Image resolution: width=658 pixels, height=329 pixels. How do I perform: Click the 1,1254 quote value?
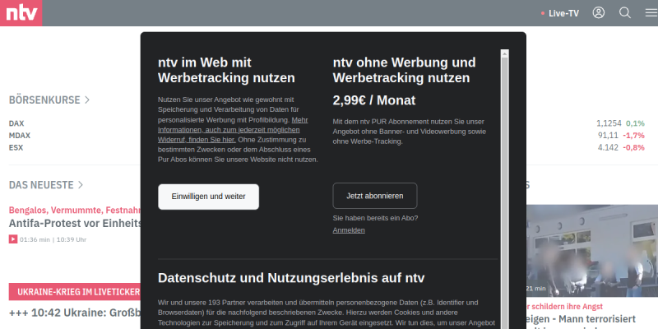coord(609,123)
